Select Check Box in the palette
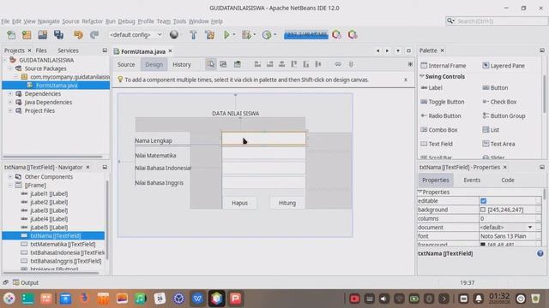 click(x=499, y=102)
